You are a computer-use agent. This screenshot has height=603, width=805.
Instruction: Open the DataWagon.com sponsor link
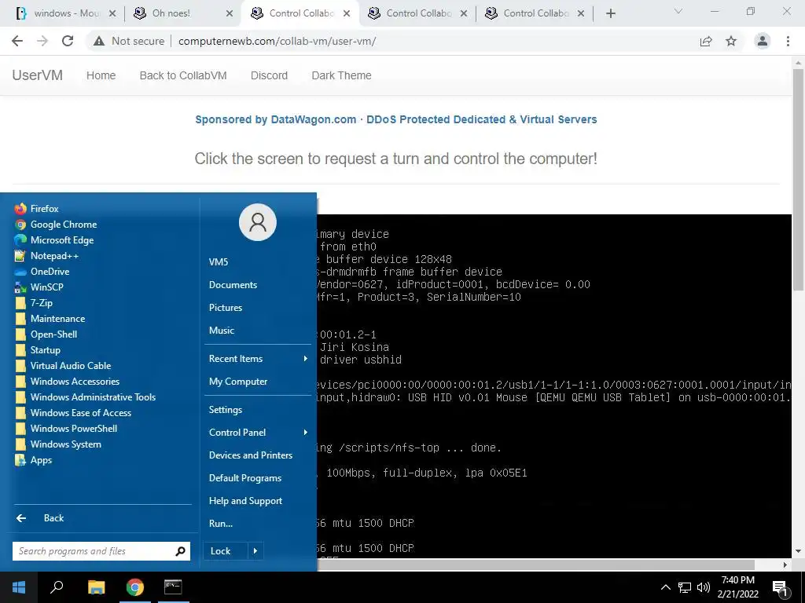396,119
